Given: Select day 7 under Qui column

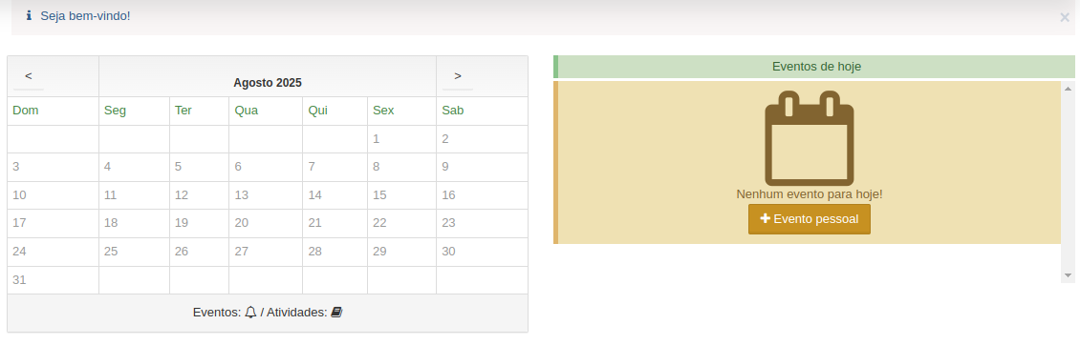Looking at the screenshot, I should pyautogui.click(x=312, y=167).
